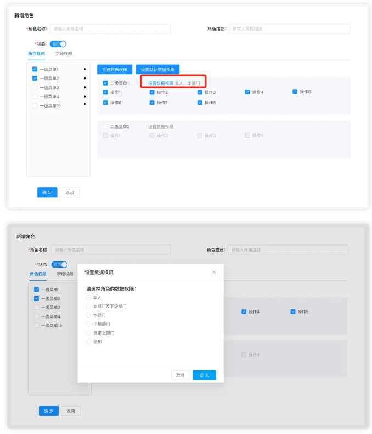Uncheck the 操作8 checkbox

pyautogui.click(x=200, y=102)
